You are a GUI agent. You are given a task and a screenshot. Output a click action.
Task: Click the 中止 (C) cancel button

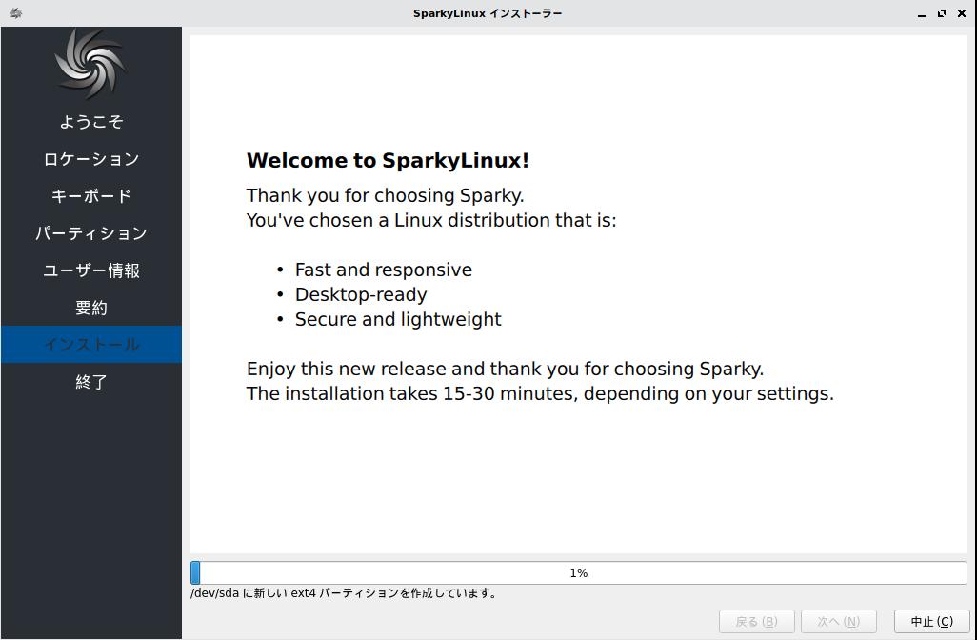[x=931, y=621]
